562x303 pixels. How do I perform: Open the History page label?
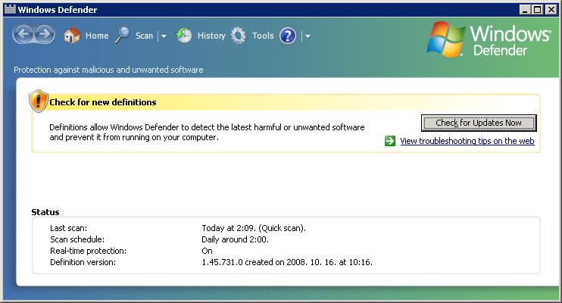211,36
